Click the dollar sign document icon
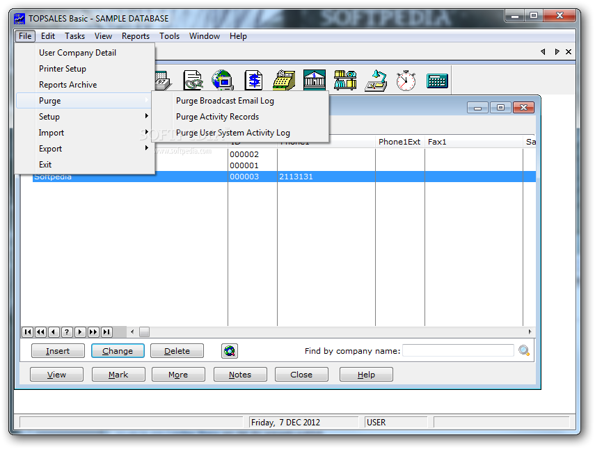 pos(253,81)
